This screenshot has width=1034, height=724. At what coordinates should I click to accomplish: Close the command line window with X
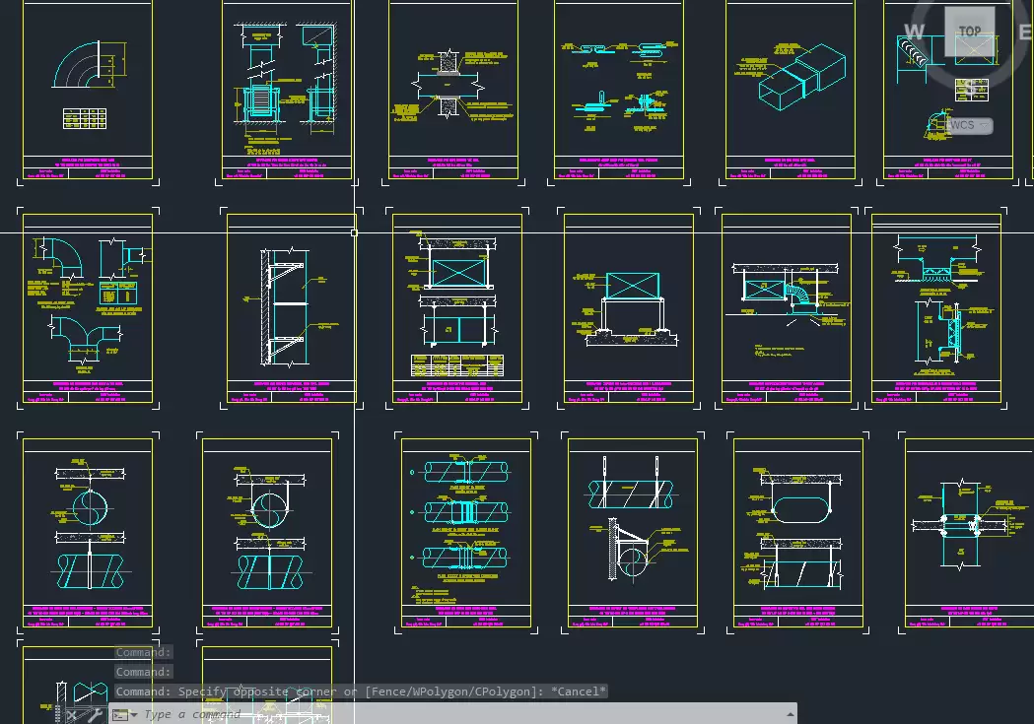[72, 715]
